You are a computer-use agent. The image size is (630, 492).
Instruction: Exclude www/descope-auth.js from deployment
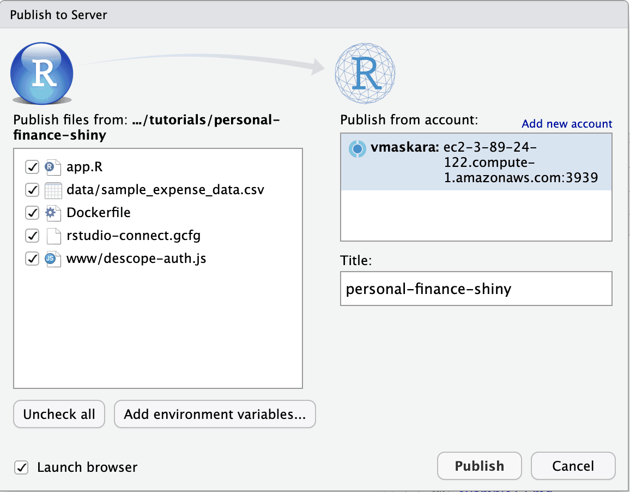[32, 259]
